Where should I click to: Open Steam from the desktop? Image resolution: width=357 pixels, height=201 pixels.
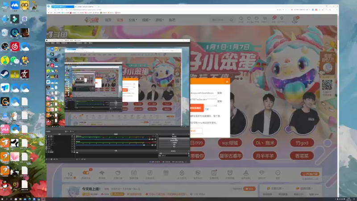pyautogui.click(x=5, y=74)
